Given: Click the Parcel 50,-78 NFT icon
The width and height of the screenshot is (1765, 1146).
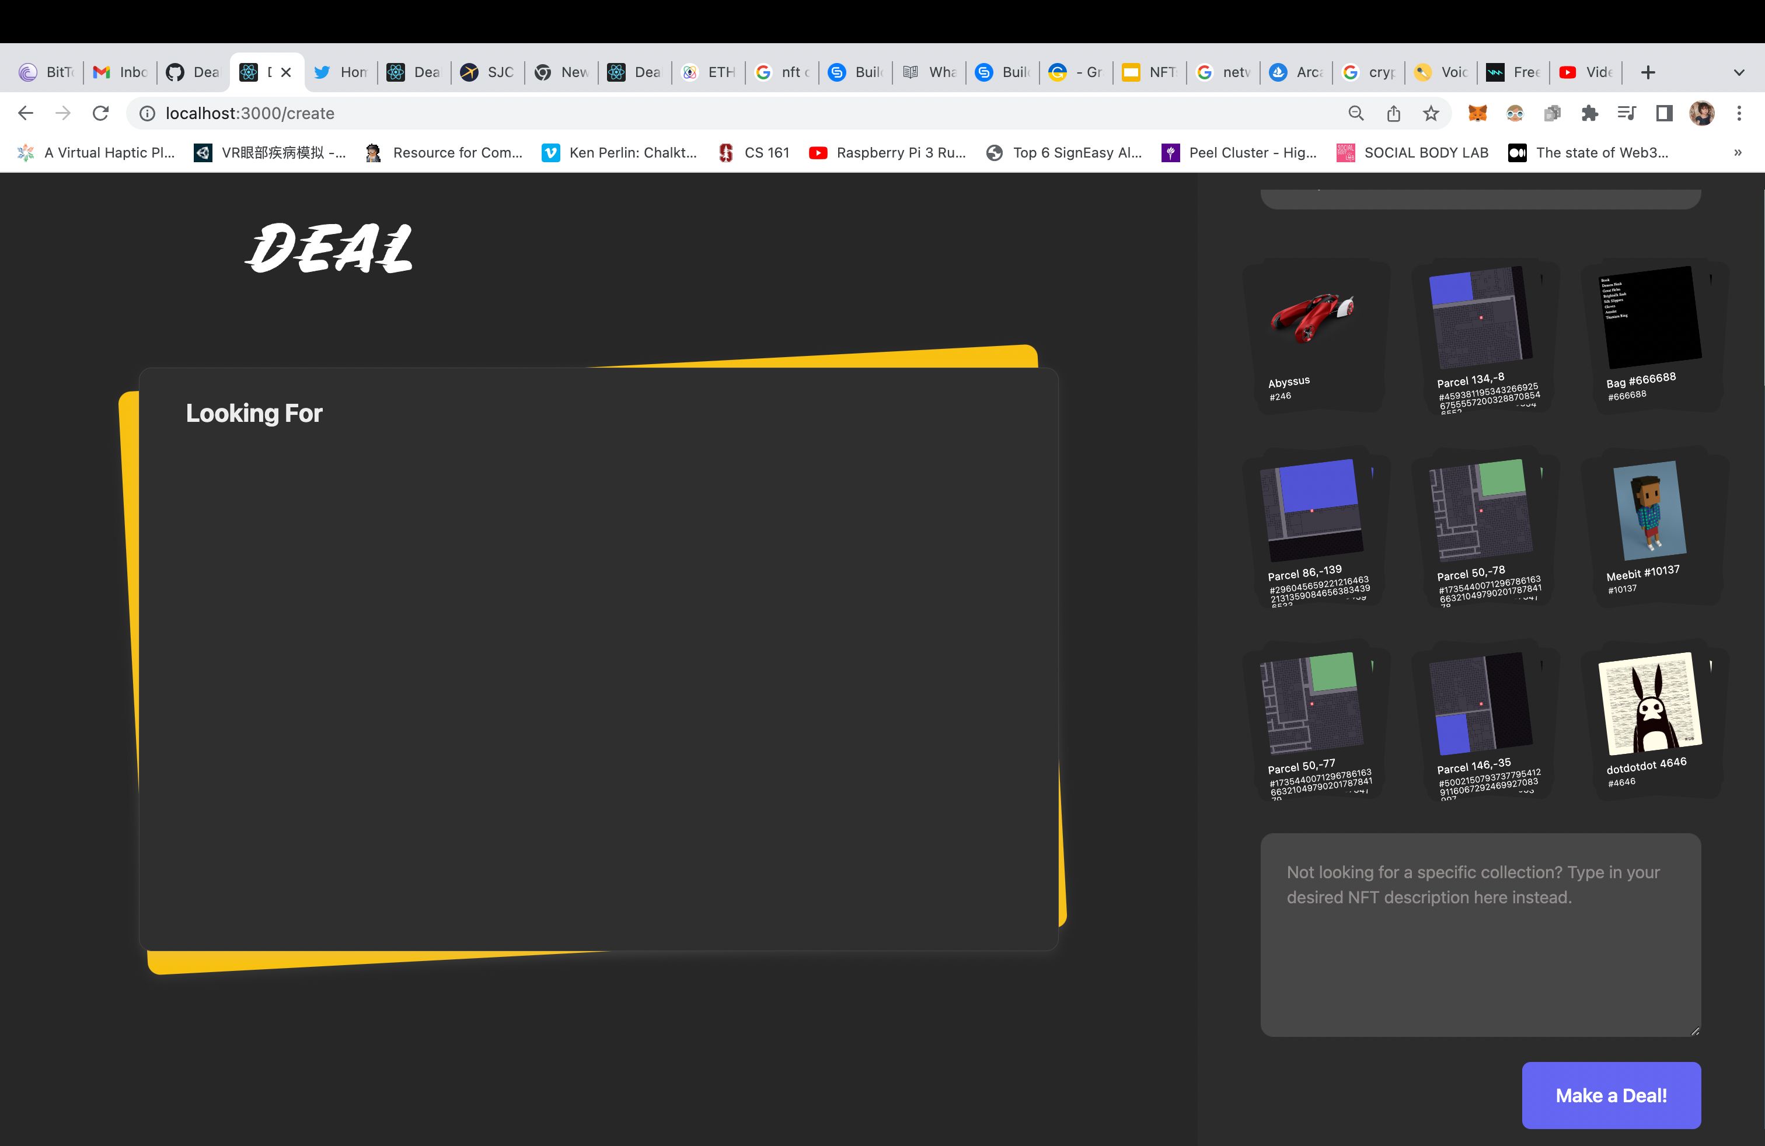Looking at the screenshot, I should coord(1480,508).
